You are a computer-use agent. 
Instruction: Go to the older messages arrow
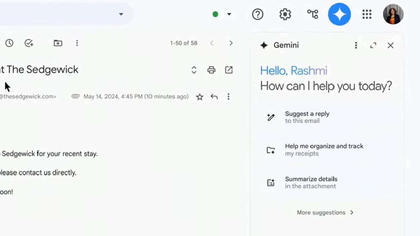231,43
